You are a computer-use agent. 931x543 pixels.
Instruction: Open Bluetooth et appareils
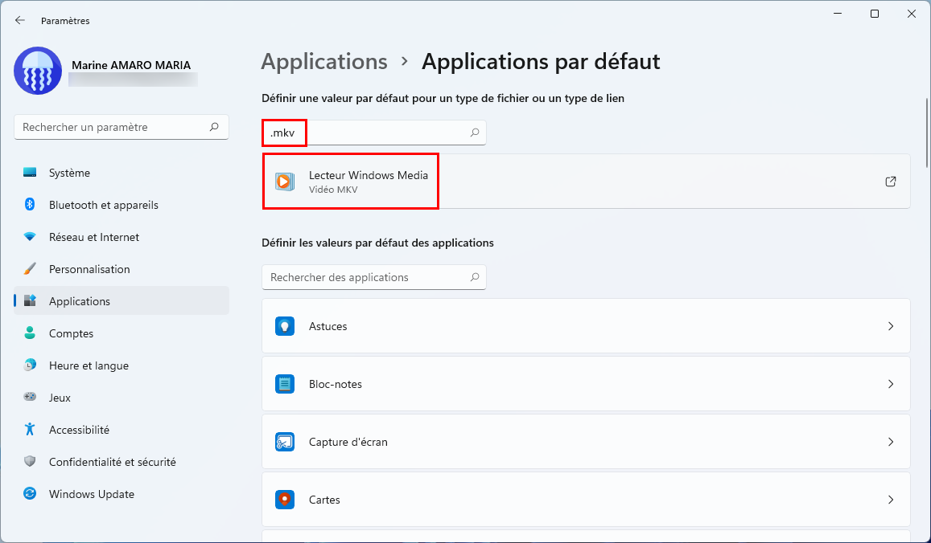tap(122, 205)
